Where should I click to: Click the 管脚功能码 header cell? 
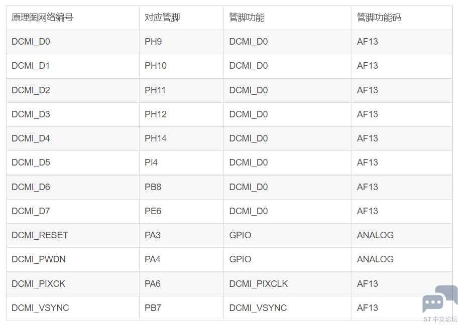tap(402, 18)
